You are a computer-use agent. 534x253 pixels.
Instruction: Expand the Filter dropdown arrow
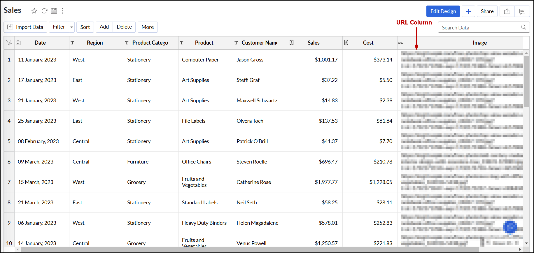click(x=72, y=27)
